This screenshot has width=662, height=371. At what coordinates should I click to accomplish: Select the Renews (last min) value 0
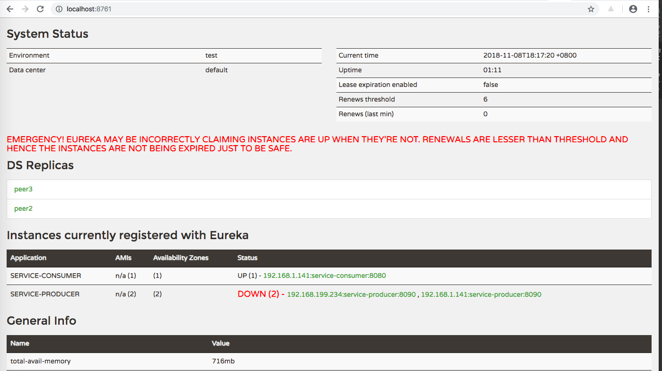485,114
